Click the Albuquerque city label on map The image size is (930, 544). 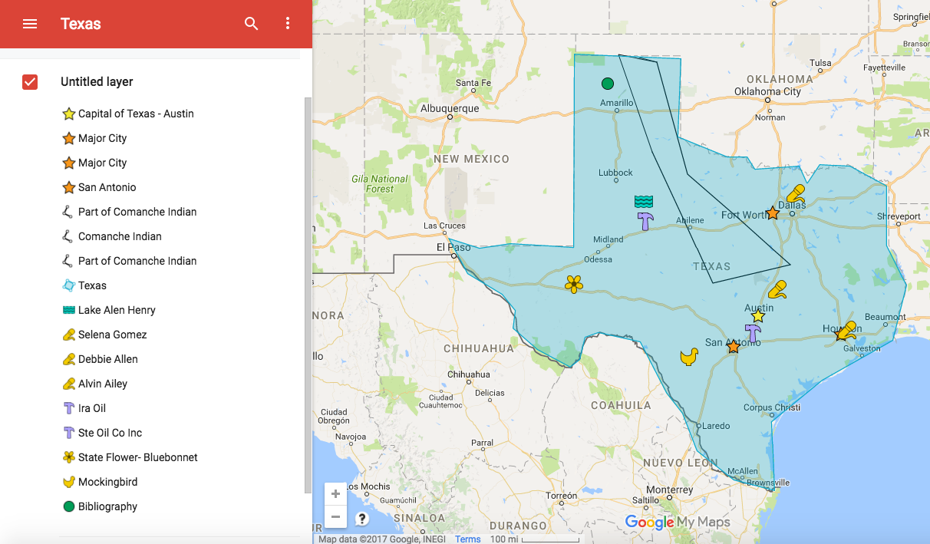coord(450,108)
